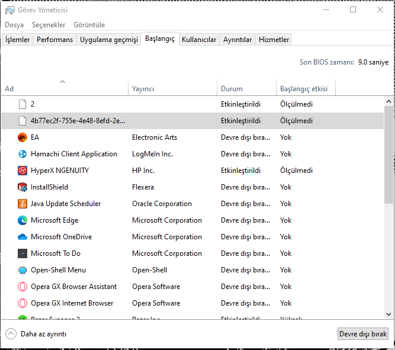Collapse details with the Daha az ayrıntı arrow
This screenshot has height=350, width=395.
click(x=11, y=334)
